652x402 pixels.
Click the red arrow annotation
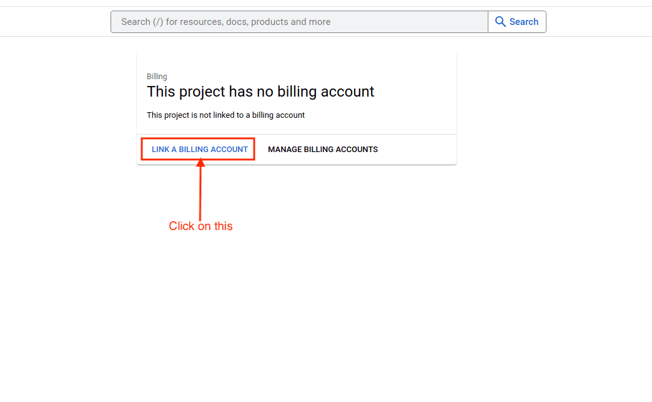[x=200, y=193]
